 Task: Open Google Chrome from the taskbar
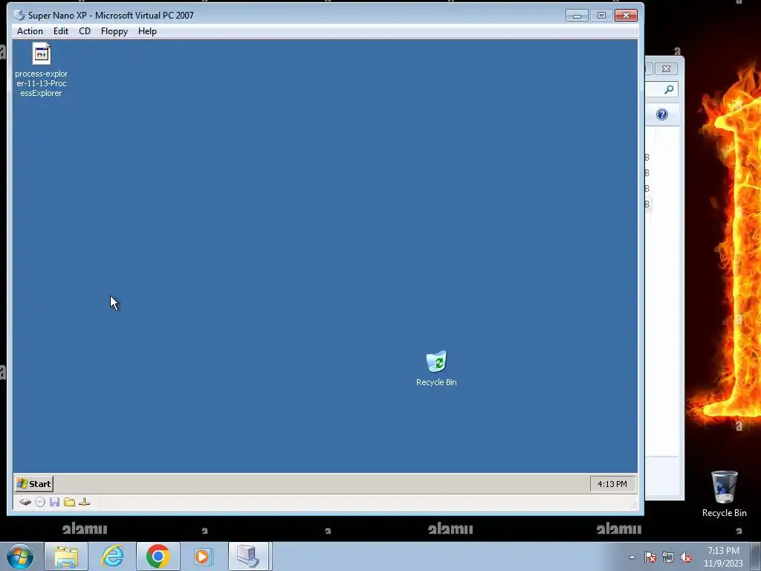(158, 556)
